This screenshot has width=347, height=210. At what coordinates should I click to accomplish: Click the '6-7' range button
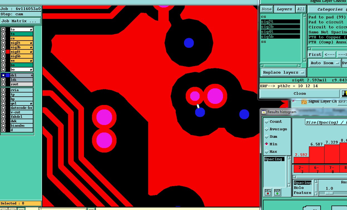click(x=317, y=169)
